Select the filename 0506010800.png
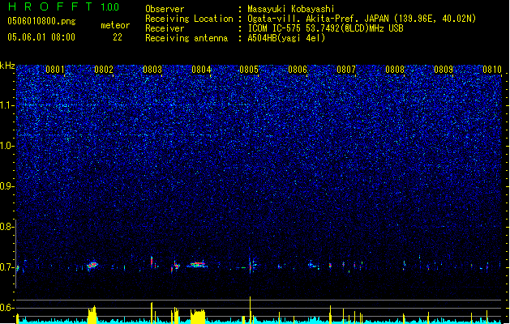This screenshot has width=510, height=324. coord(41,22)
